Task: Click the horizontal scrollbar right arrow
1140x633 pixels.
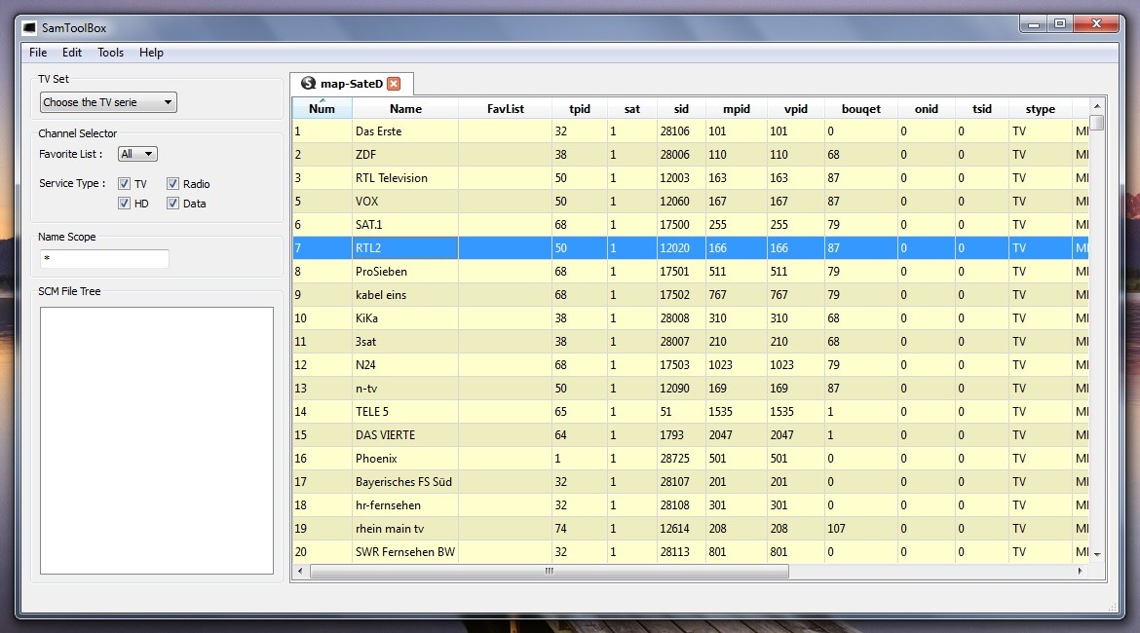Action: tap(1080, 572)
